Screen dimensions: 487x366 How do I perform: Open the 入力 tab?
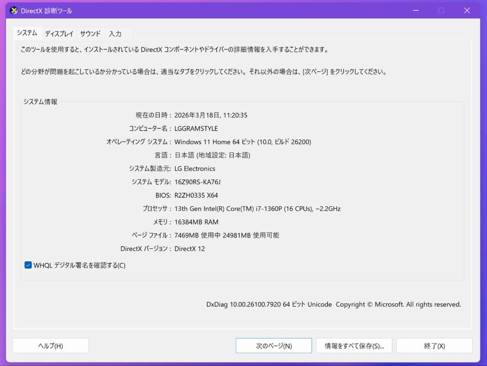(x=115, y=33)
